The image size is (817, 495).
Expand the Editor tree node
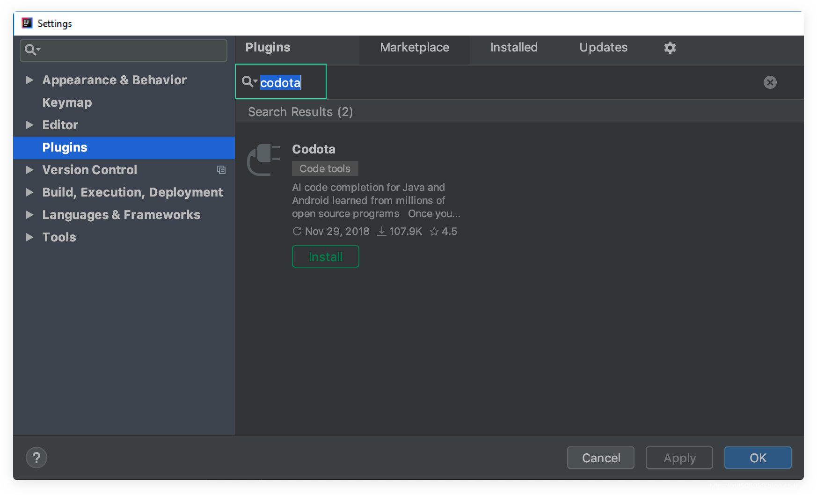point(29,125)
